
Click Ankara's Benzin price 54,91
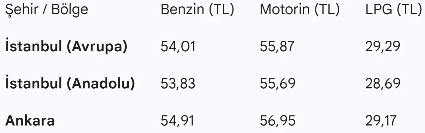tap(178, 121)
